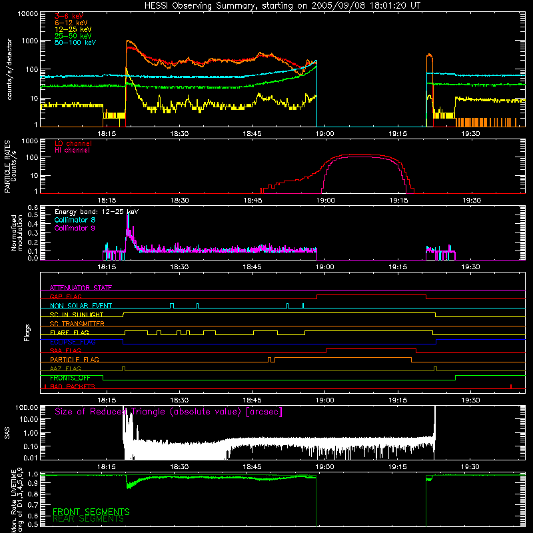Select the orange '6-12 keV' legend label

point(71,23)
